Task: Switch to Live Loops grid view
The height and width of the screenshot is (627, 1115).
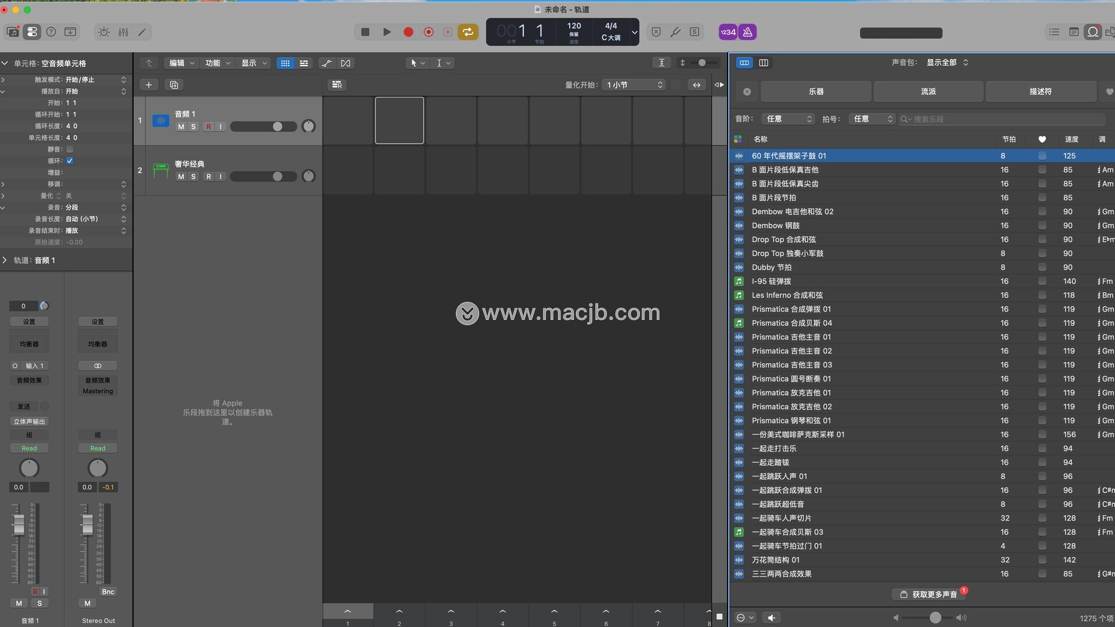Action: coord(285,63)
